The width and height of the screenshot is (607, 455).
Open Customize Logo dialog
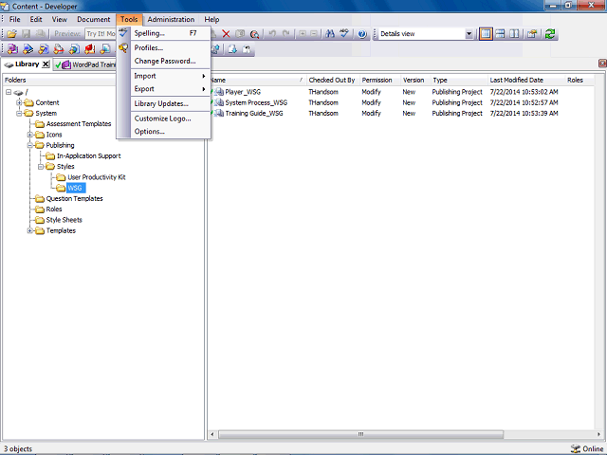pyautogui.click(x=170, y=118)
